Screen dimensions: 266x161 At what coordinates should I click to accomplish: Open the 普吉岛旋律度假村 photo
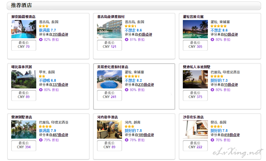(x=110, y=29)
